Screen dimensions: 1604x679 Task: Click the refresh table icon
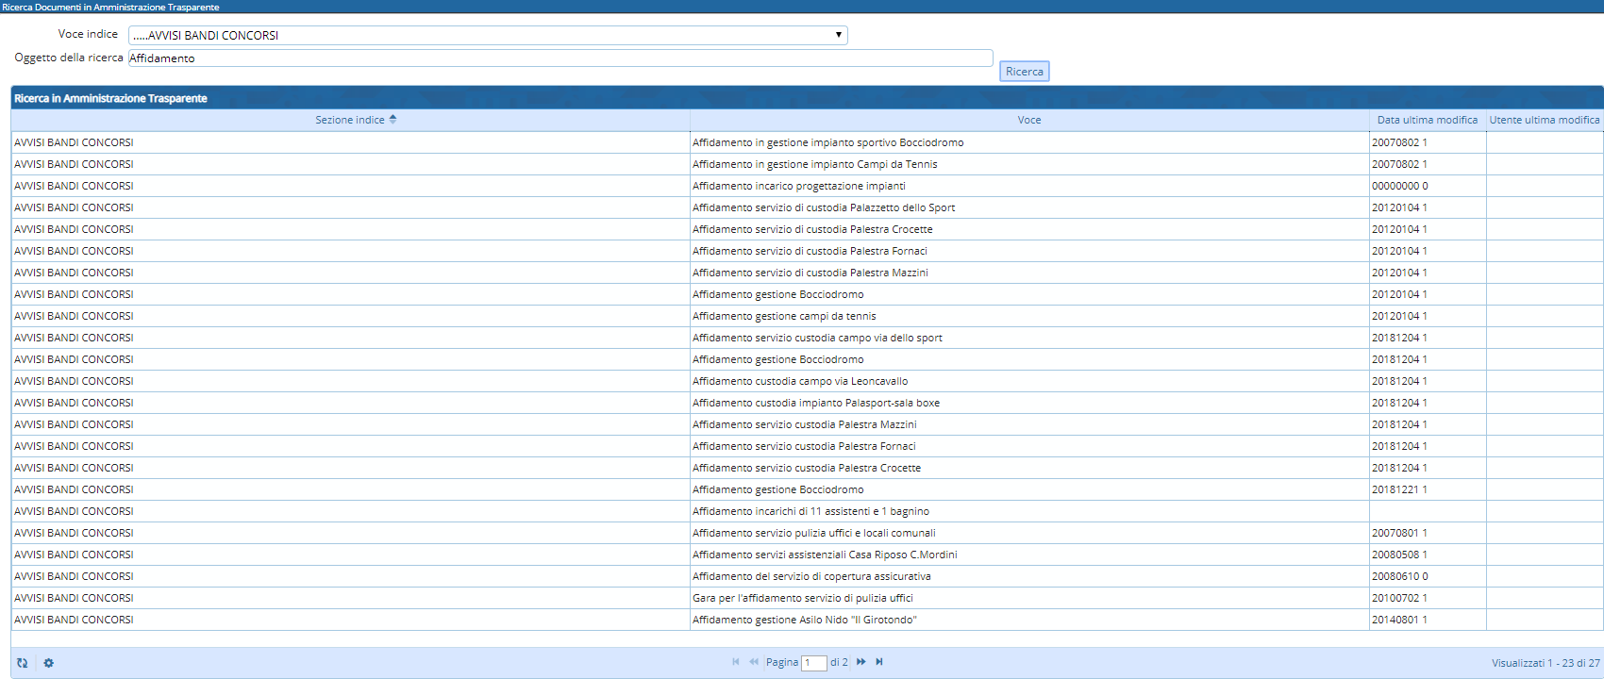pyautogui.click(x=22, y=663)
